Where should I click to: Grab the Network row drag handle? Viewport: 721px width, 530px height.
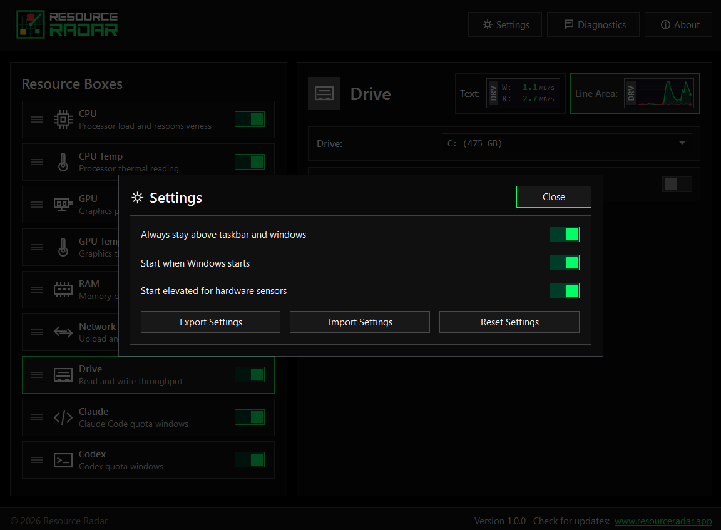[37, 332]
